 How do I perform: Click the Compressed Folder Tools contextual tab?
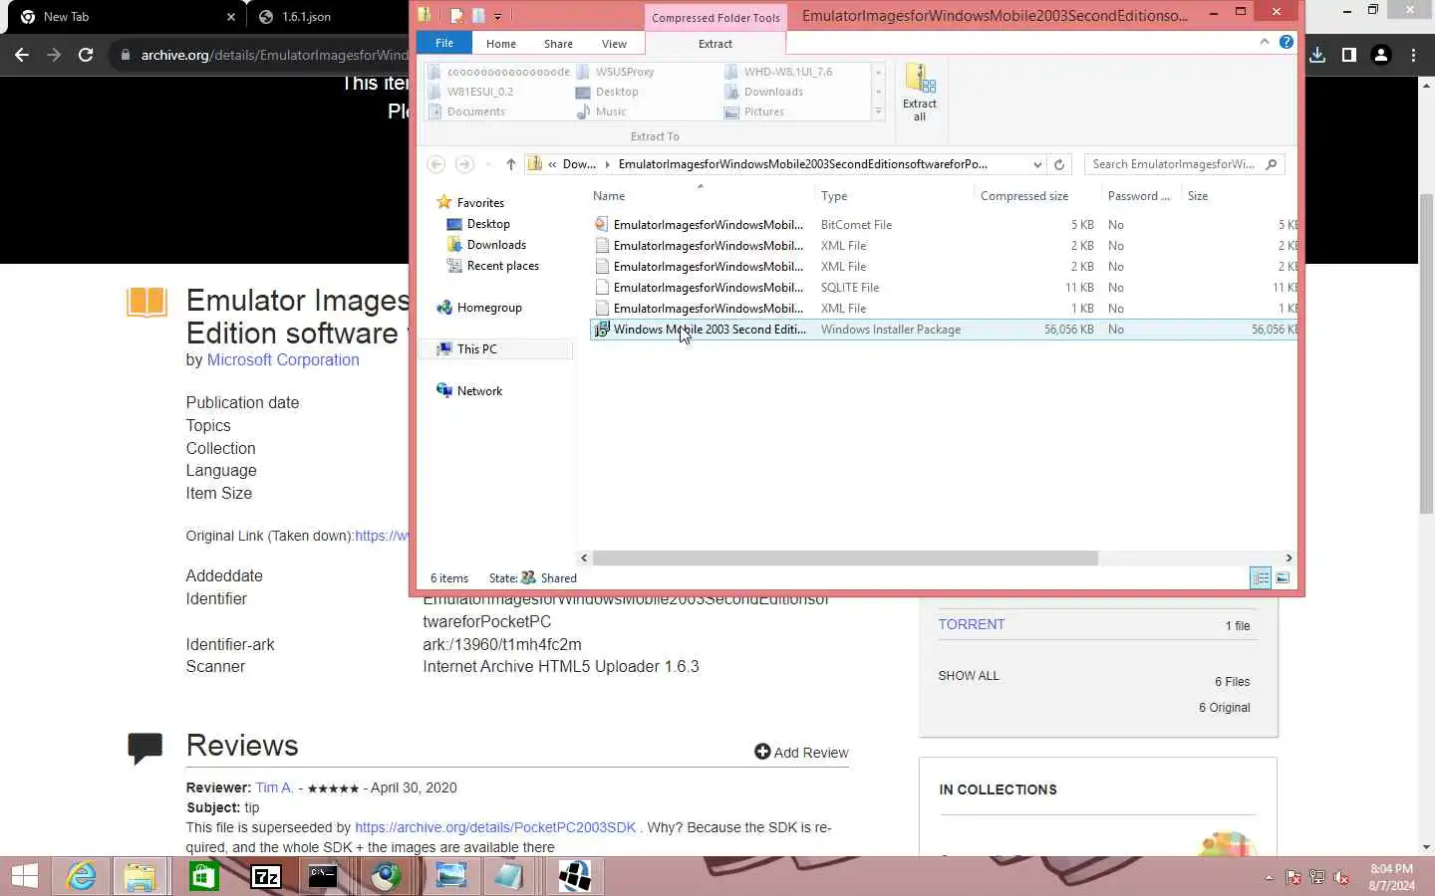(x=716, y=17)
